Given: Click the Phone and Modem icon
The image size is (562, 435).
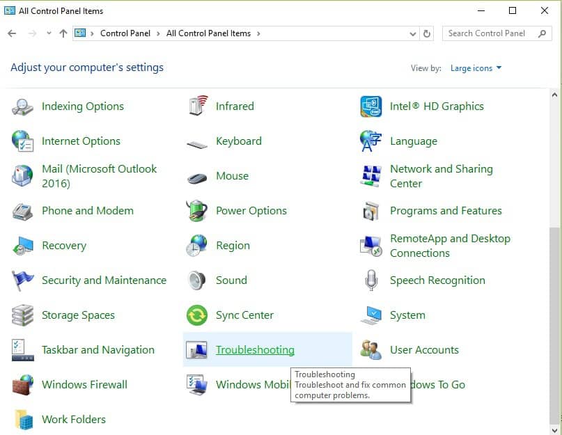Looking at the screenshot, I should (x=22, y=212).
